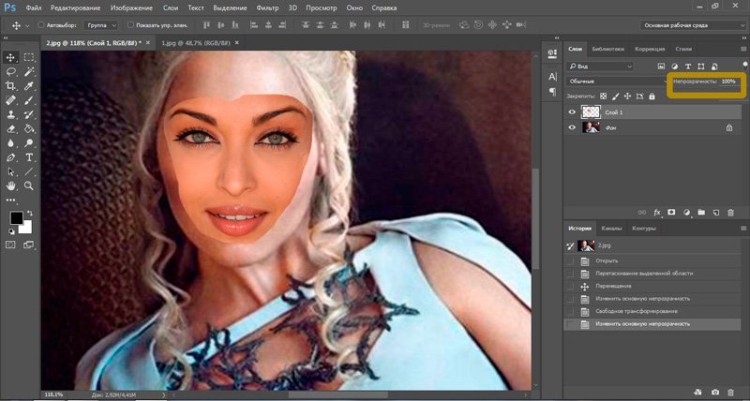Viewport: 750px width, 401px height.
Task: Hide the Слой 1 layer visibility eye
Action: point(572,111)
